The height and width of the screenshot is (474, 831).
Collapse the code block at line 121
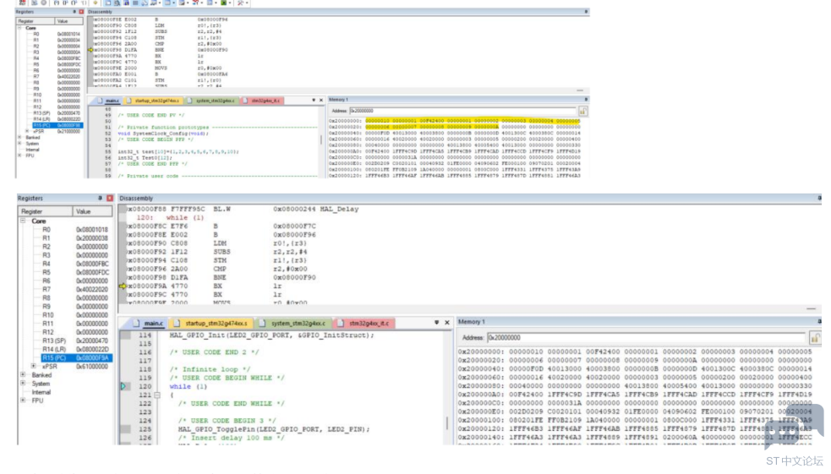tap(157, 395)
